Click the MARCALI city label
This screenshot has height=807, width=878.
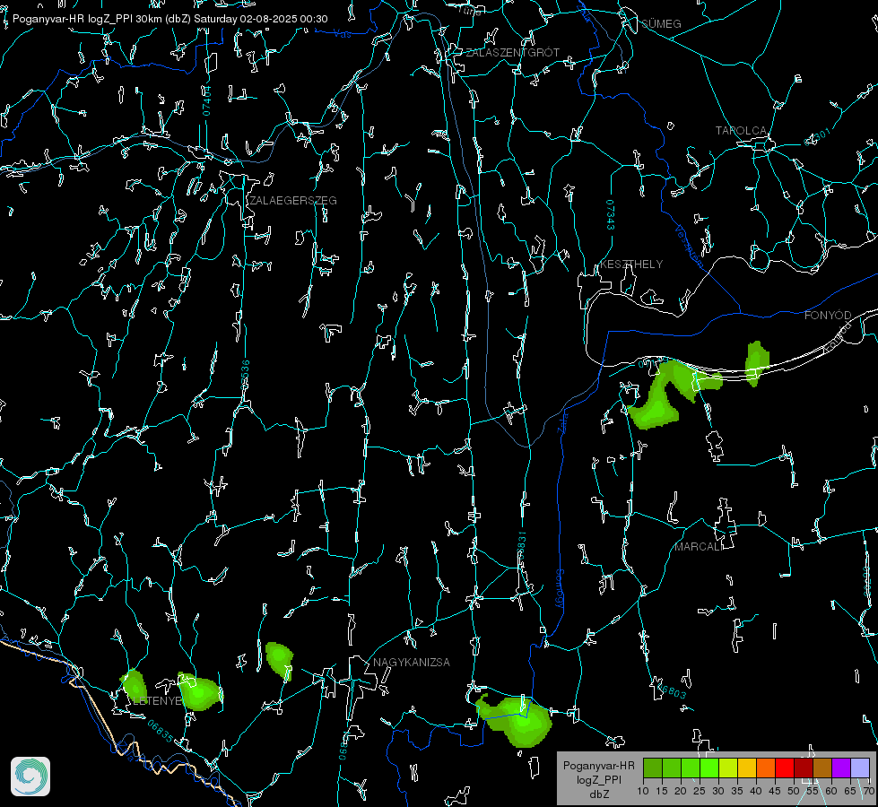click(x=699, y=547)
